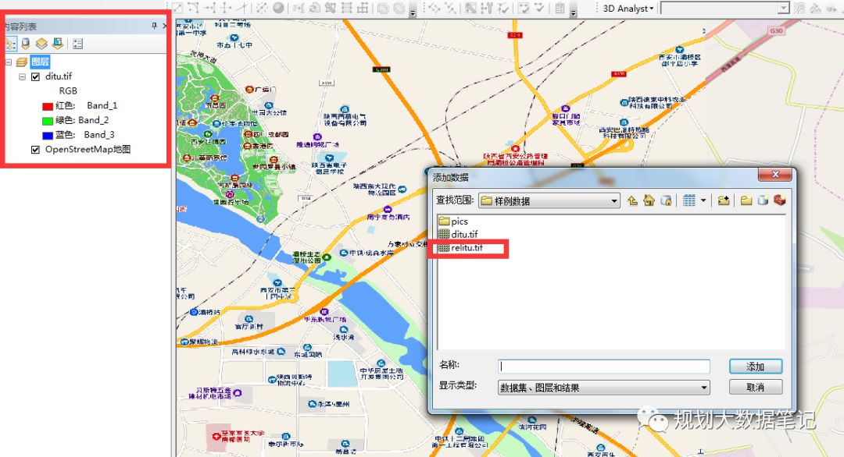Click the Band_2 label
The width and height of the screenshot is (844, 457).
[x=94, y=120]
